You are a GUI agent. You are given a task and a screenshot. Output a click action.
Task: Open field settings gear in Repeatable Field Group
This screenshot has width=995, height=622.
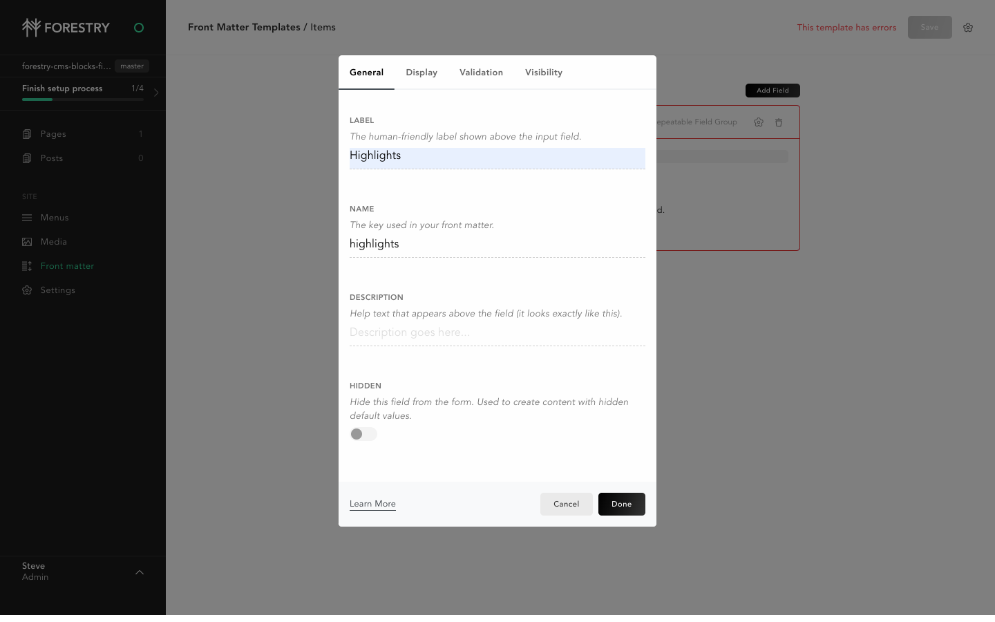pos(759,122)
